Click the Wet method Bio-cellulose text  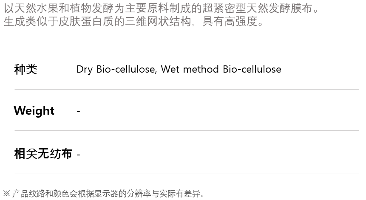[221, 69]
